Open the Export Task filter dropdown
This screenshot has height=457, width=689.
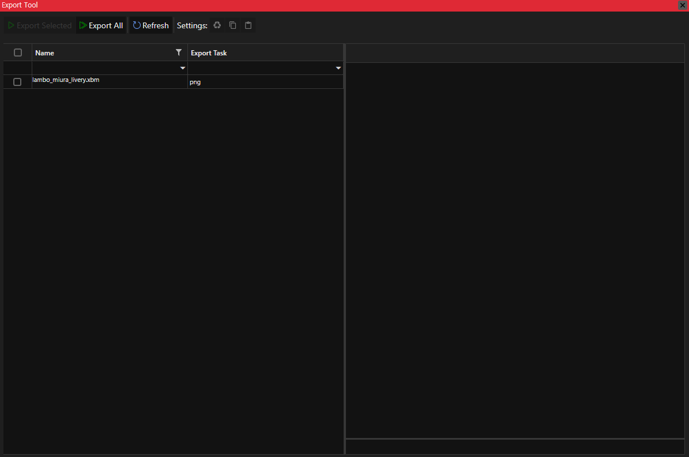click(338, 68)
